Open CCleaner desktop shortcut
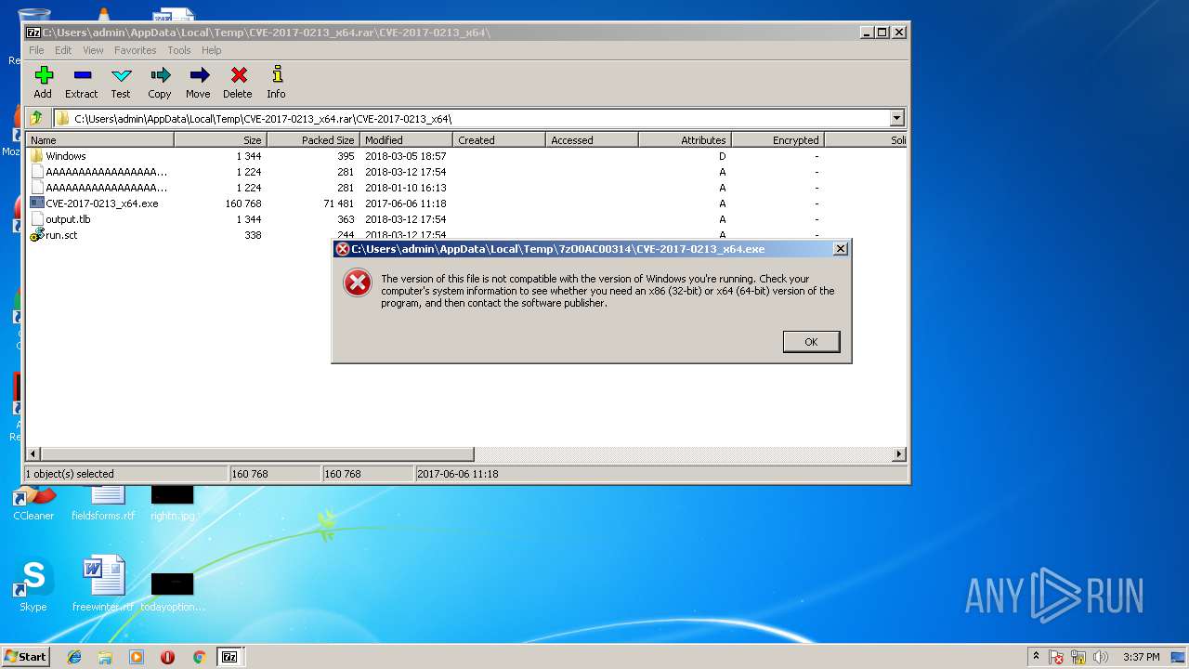Image resolution: width=1189 pixels, height=669 pixels. (x=33, y=505)
